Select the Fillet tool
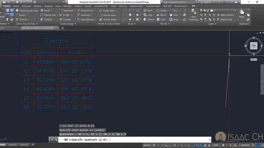 click(174, 15)
